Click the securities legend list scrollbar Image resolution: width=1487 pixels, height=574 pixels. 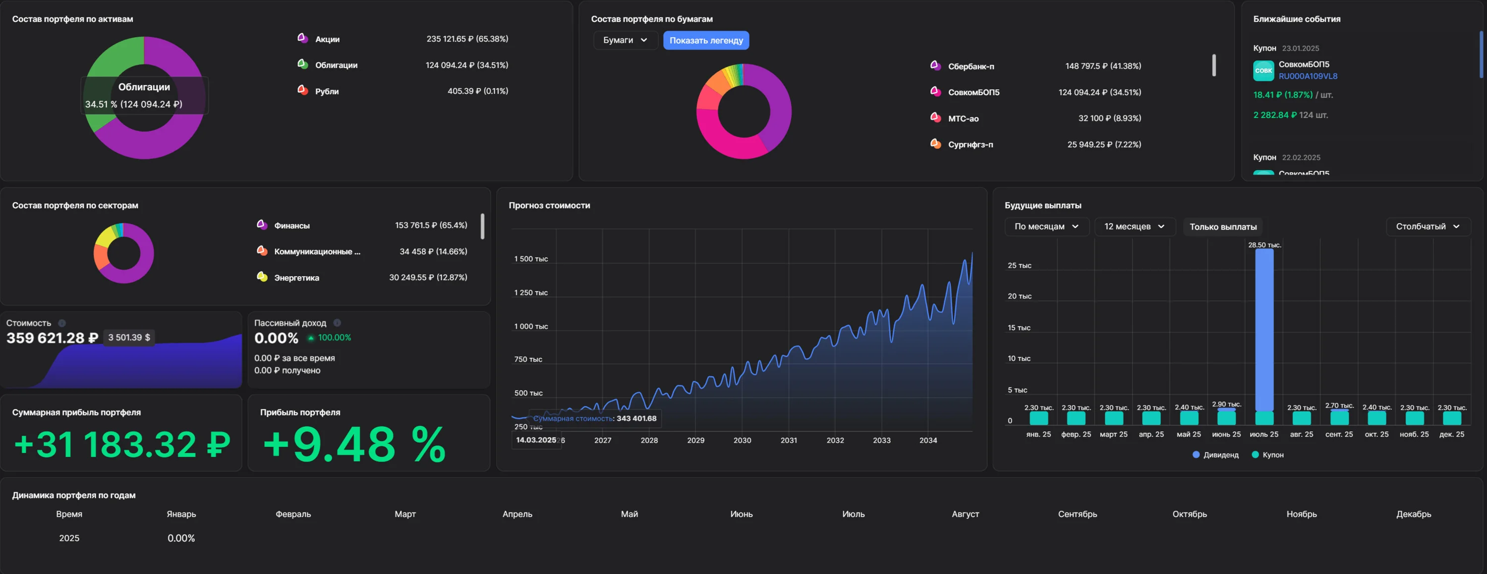pyautogui.click(x=1214, y=65)
